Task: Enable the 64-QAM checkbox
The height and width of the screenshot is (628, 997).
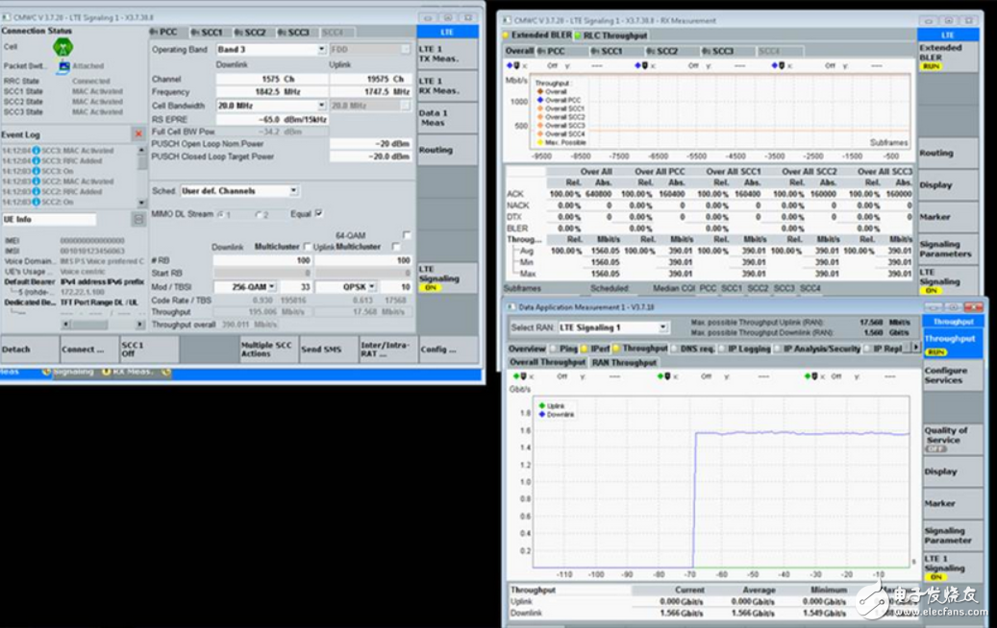Action: tap(407, 235)
